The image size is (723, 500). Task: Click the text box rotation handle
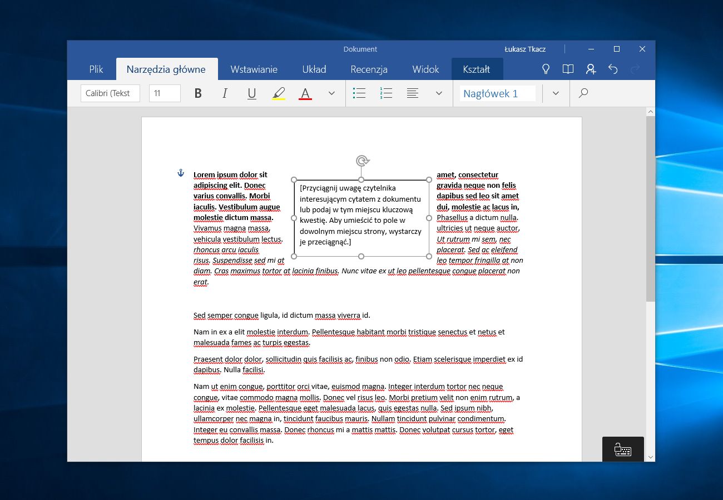click(x=362, y=161)
